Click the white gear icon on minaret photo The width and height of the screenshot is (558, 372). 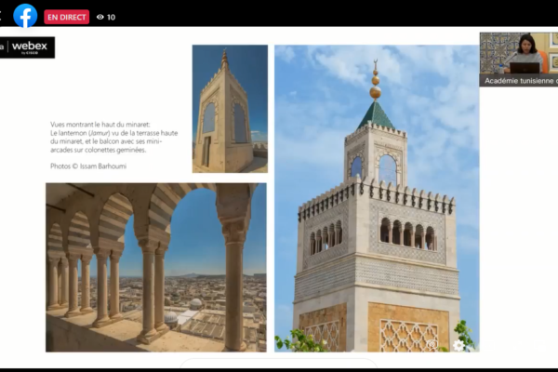click(458, 345)
